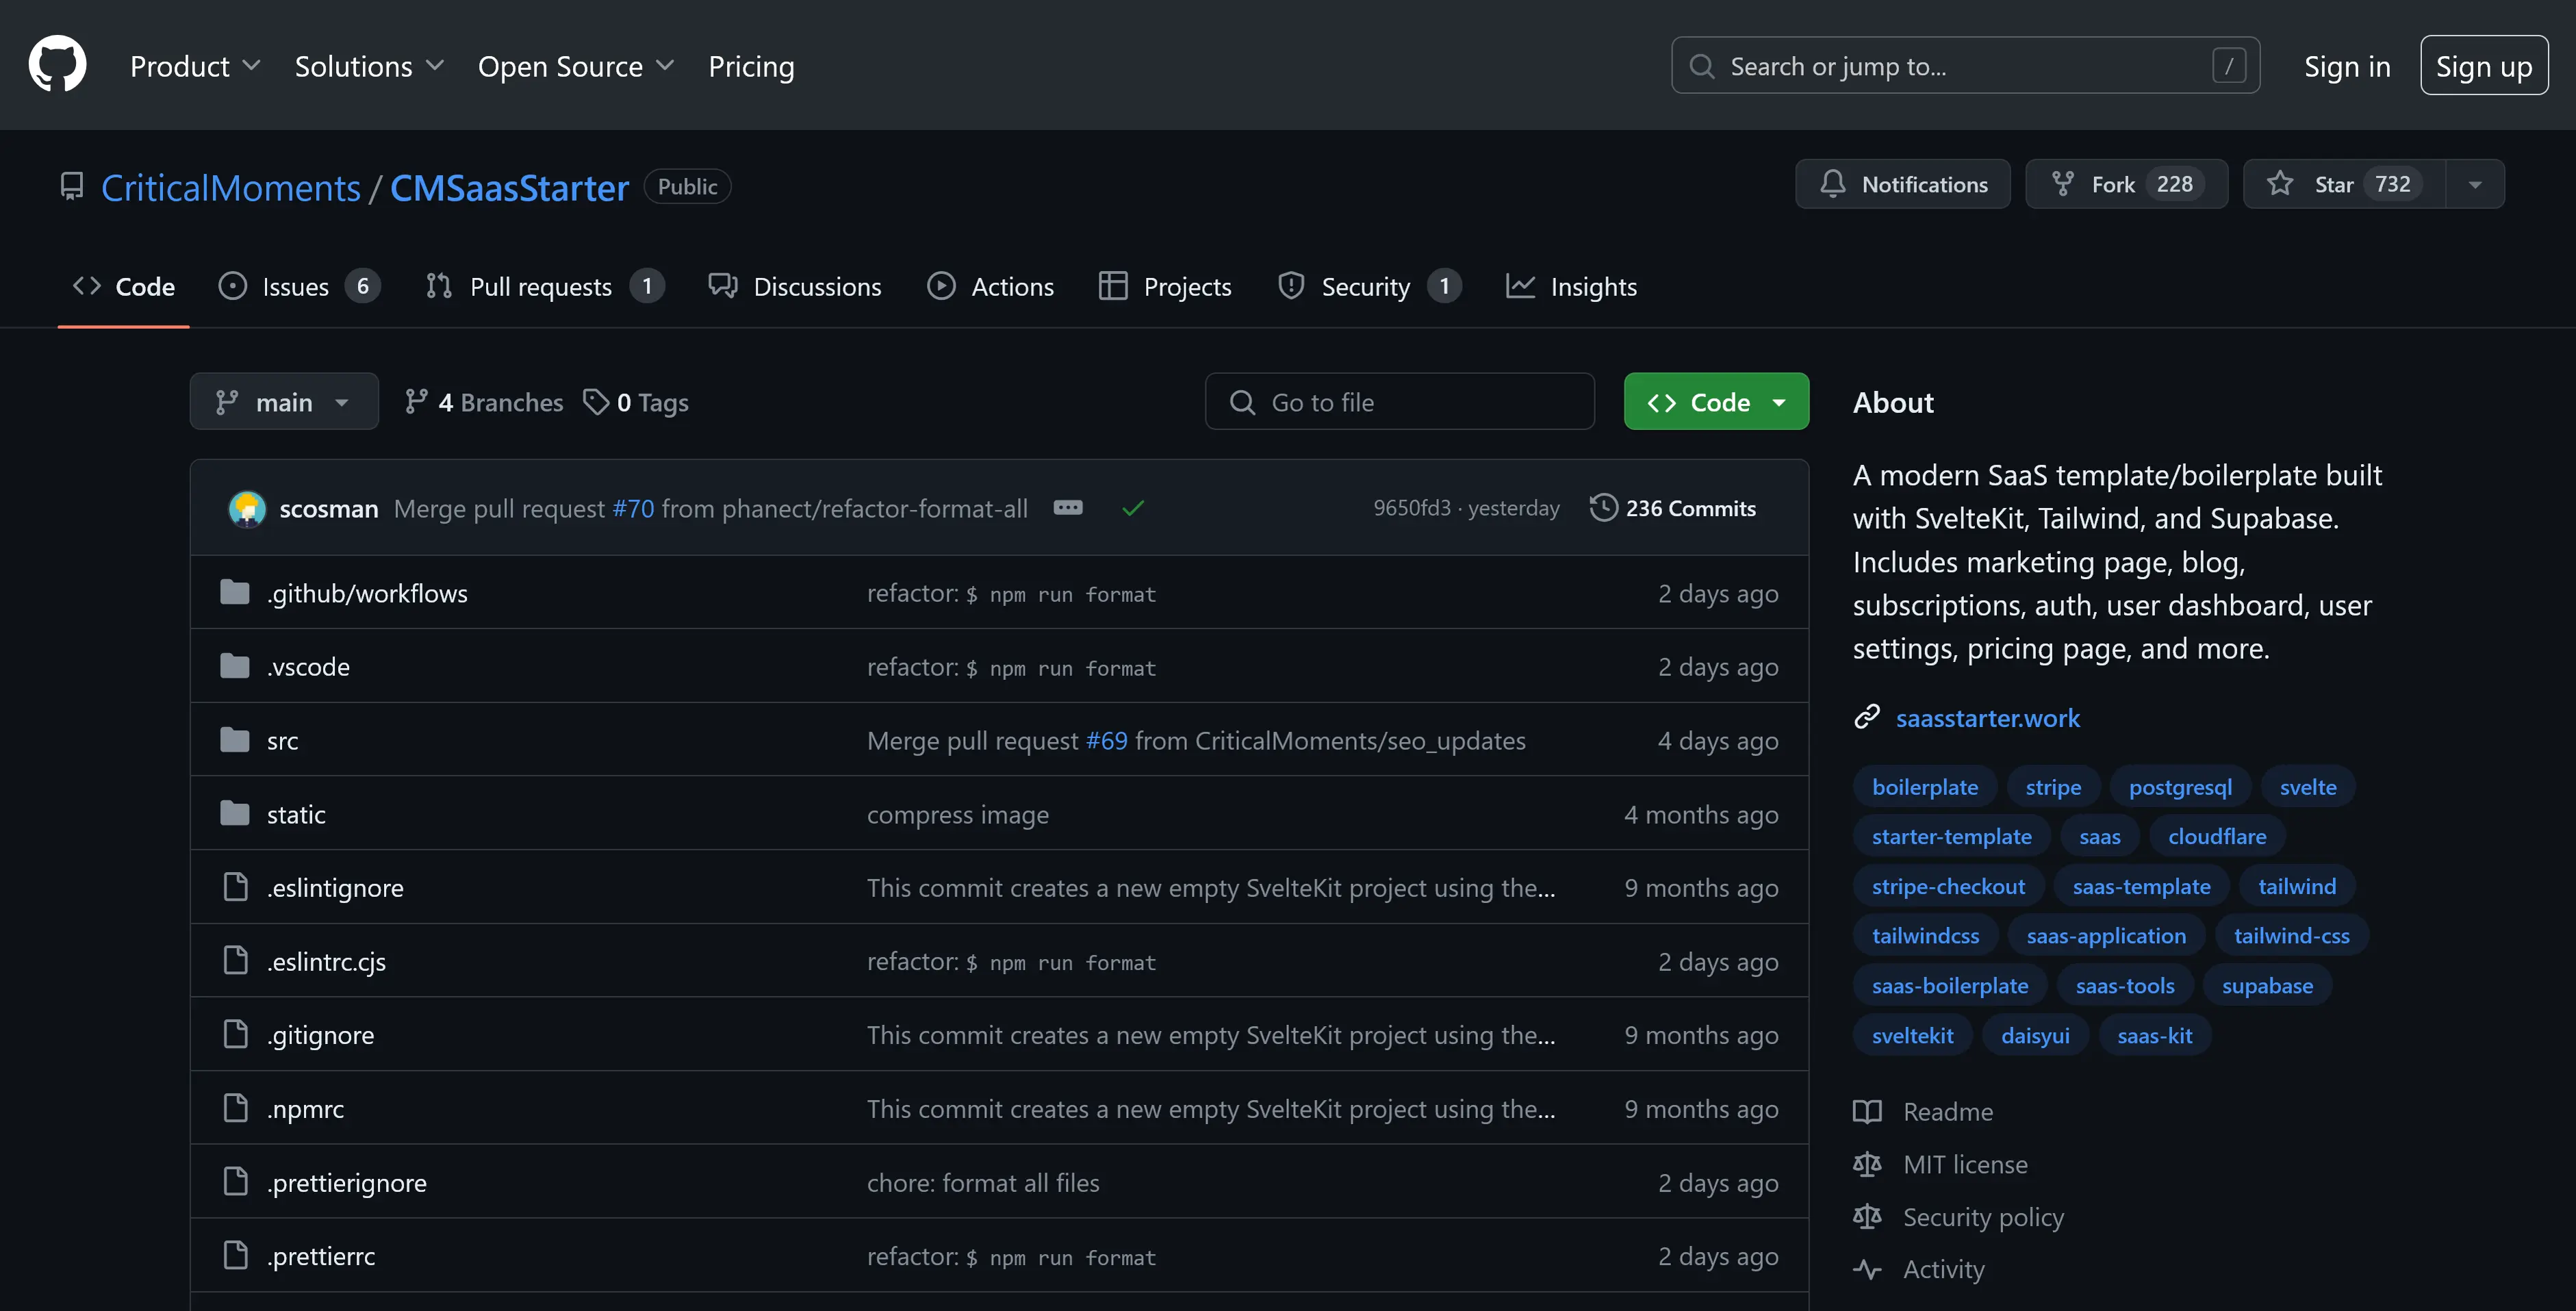Open the main branch selector dropdown

(x=284, y=402)
